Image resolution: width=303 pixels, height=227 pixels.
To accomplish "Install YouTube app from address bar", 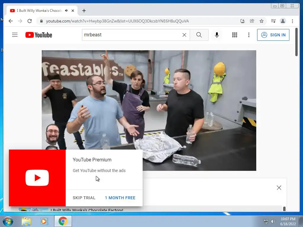I will coord(243,21).
